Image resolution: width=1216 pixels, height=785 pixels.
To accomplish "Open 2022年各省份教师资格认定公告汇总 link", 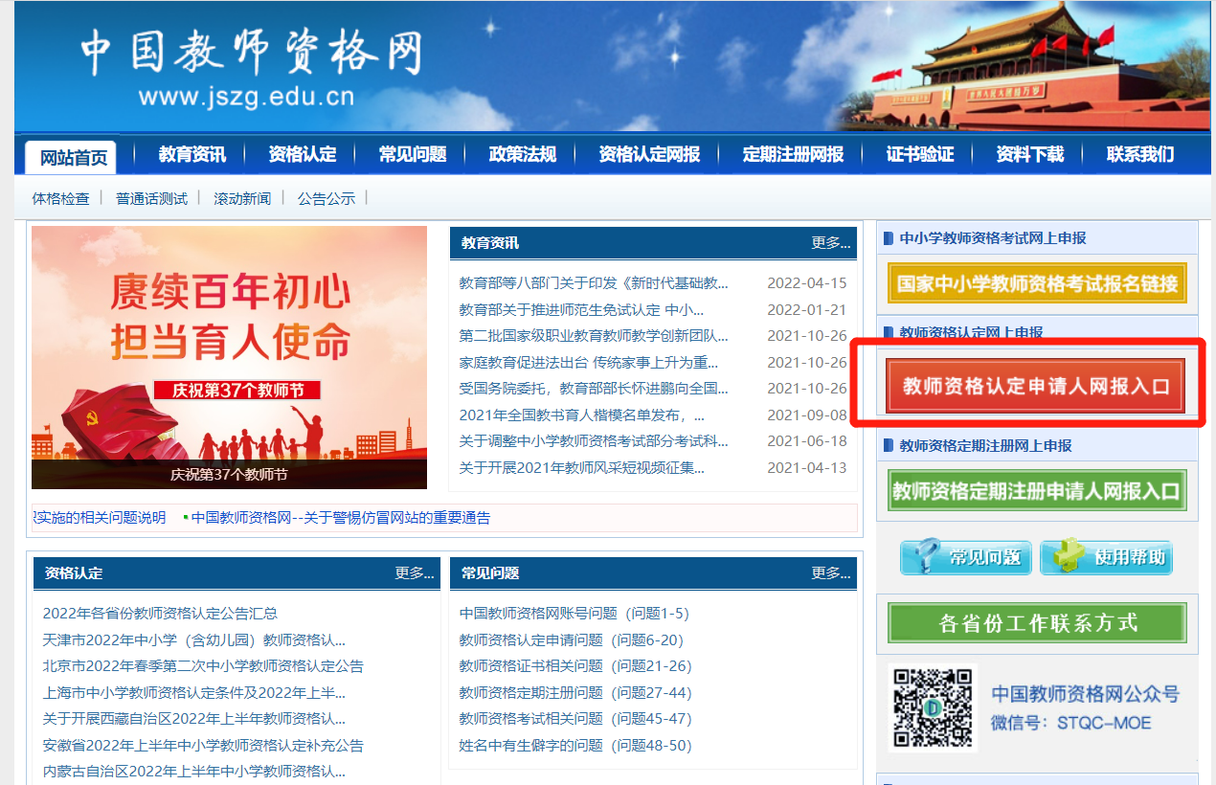I will coord(160,614).
